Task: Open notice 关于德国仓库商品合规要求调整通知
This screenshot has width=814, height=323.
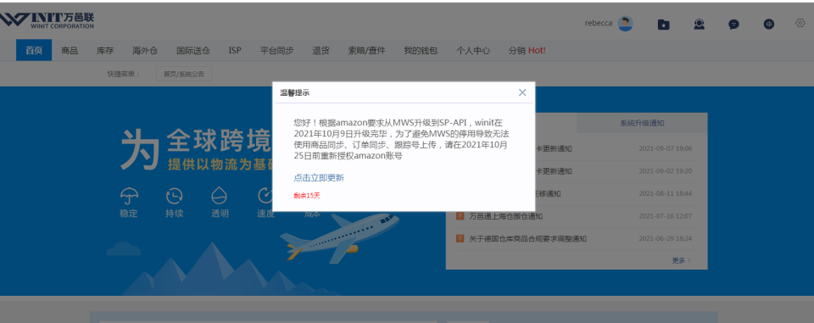Action: 528,239
